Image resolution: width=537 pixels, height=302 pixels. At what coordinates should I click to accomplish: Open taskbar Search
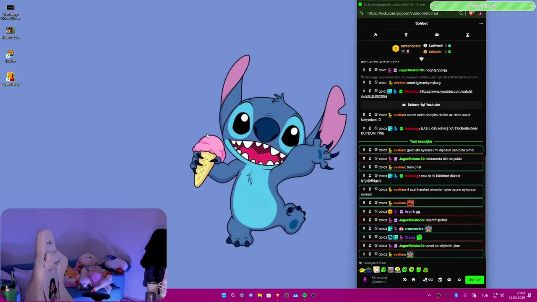click(233, 295)
